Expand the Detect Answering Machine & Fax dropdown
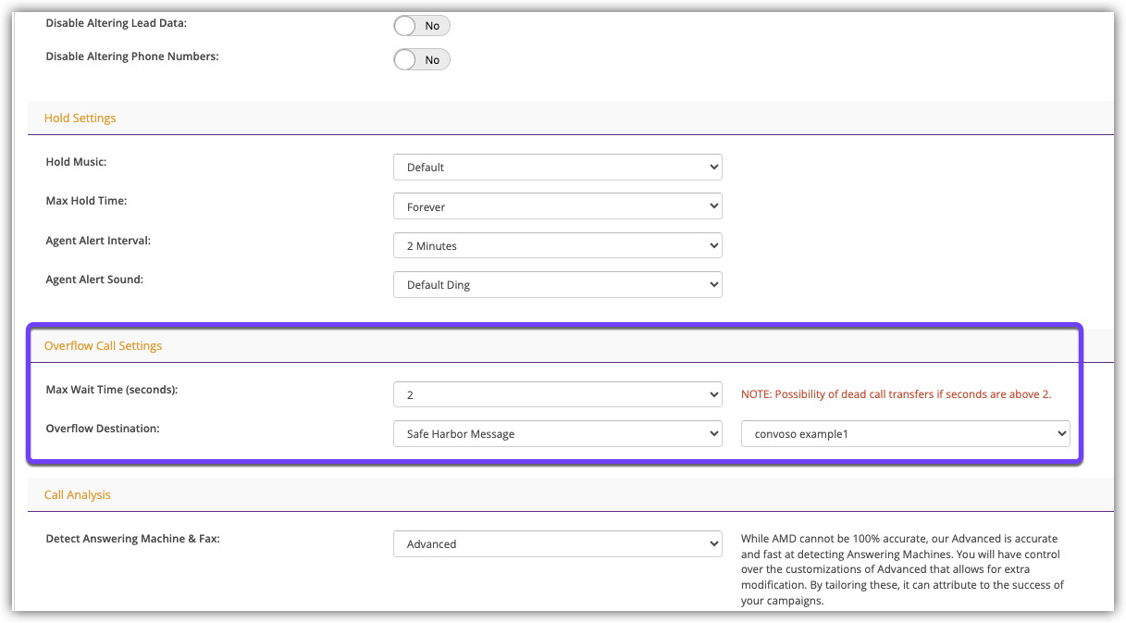 pos(557,543)
